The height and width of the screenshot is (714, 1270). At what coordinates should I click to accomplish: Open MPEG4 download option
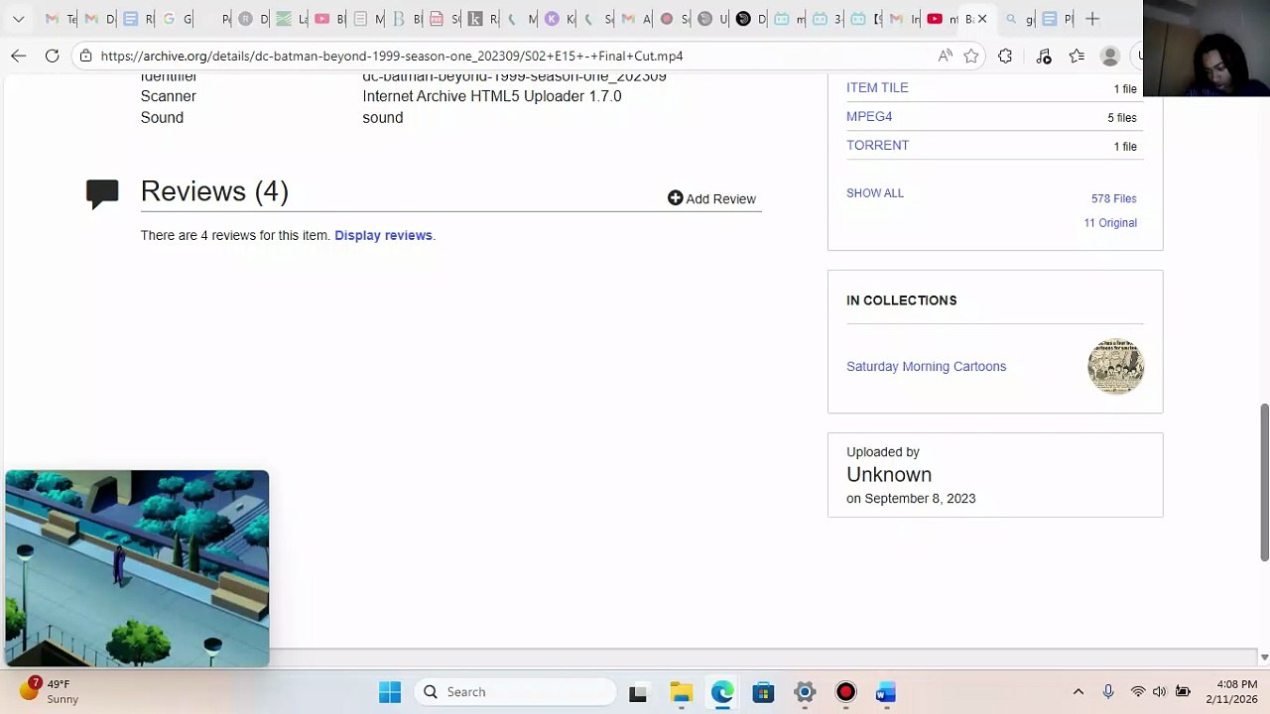869,116
